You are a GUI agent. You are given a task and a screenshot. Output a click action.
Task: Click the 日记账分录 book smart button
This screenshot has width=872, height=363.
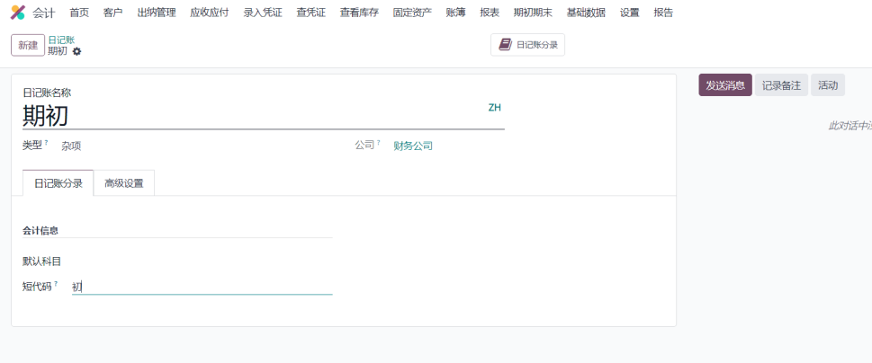coord(527,45)
